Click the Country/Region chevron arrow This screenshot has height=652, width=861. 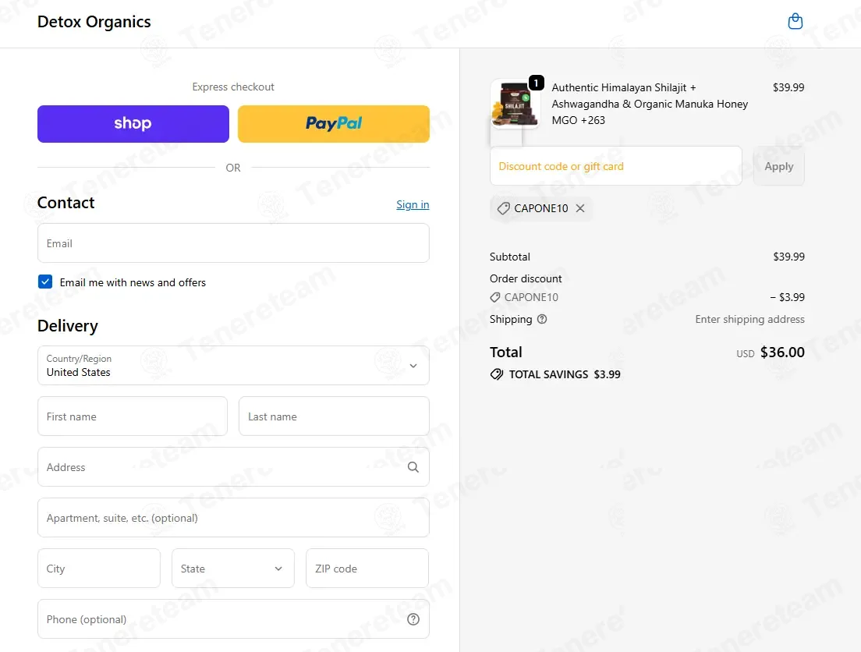tap(413, 366)
